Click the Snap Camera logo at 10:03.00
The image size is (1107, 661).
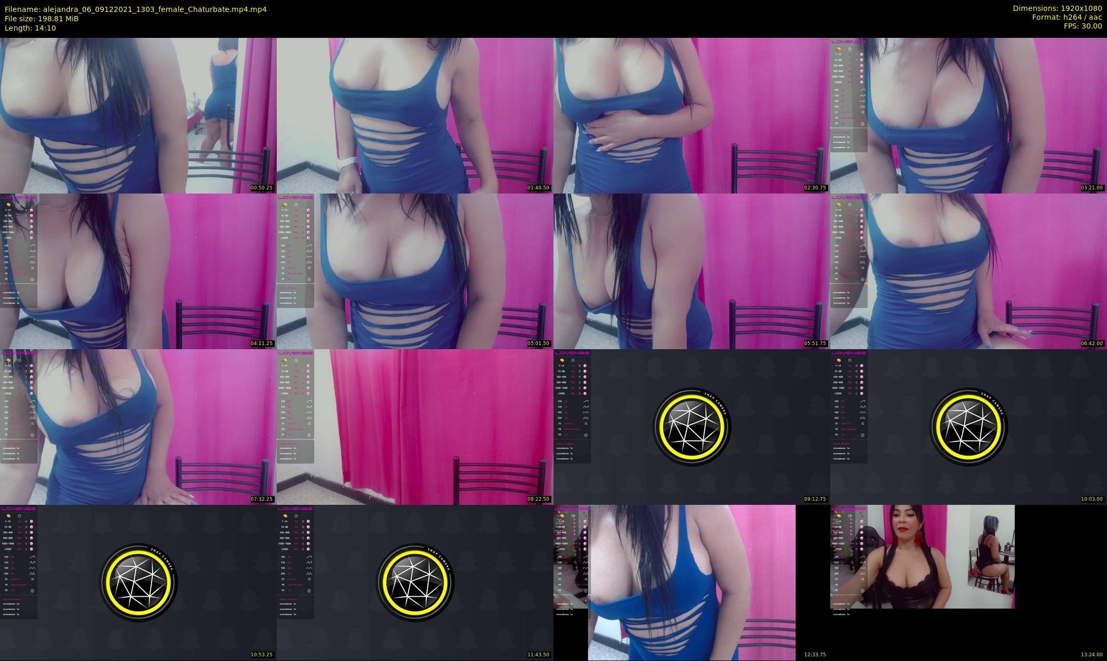point(968,427)
